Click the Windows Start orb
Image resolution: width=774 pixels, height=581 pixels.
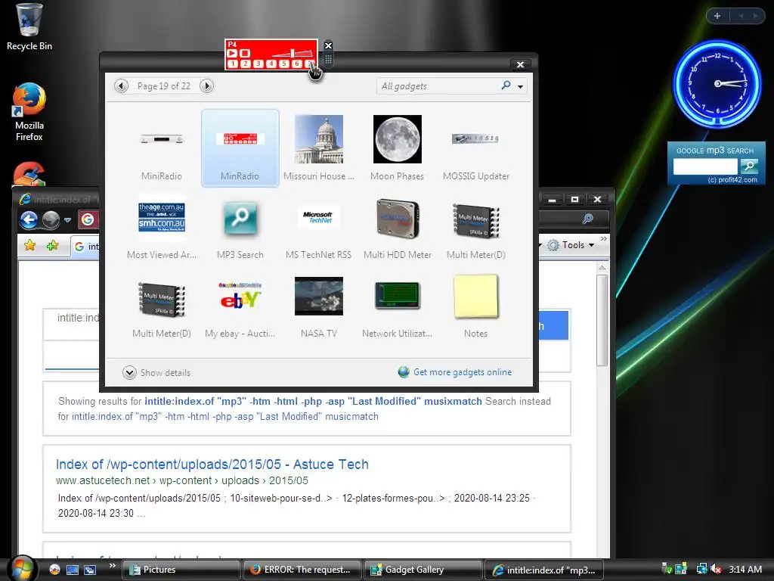[22, 568]
